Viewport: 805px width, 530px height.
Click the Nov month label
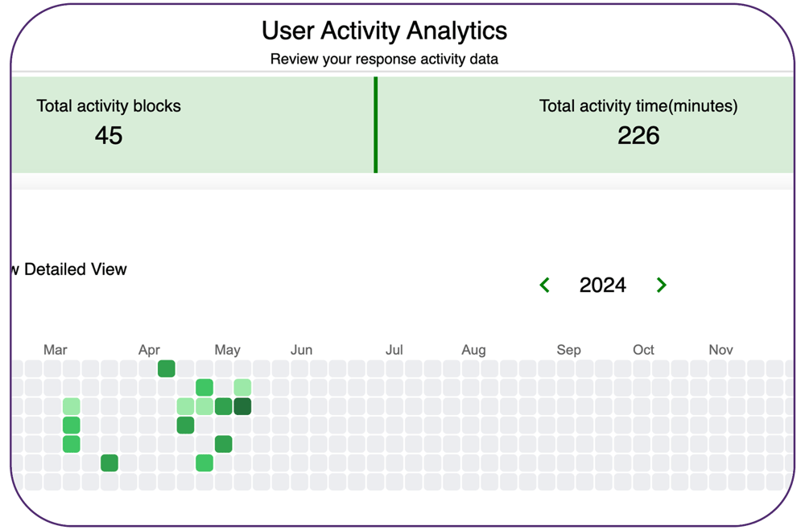(720, 350)
